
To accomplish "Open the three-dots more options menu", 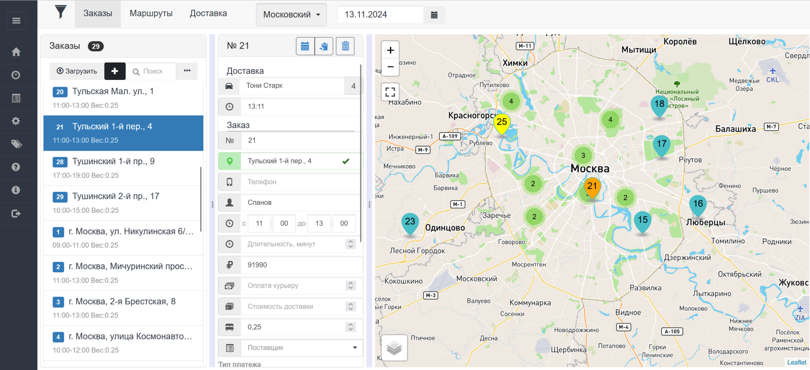I will pyautogui.click(x=187, y=71).
